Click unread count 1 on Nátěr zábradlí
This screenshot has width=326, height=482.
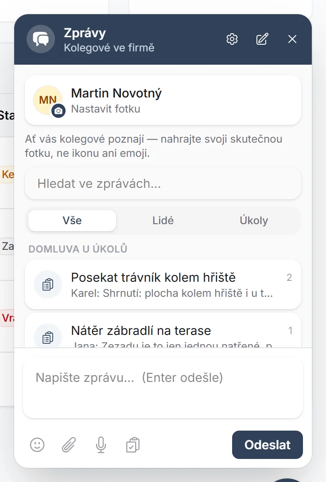pos(290,331)
